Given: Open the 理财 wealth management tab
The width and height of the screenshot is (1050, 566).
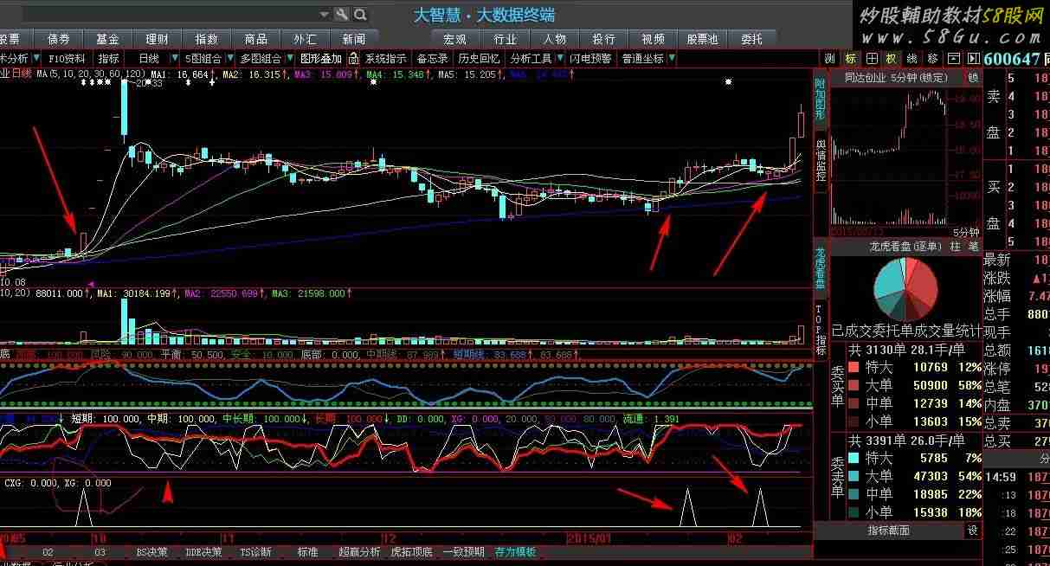Looking at the screenshot, I should pos(158,39).
